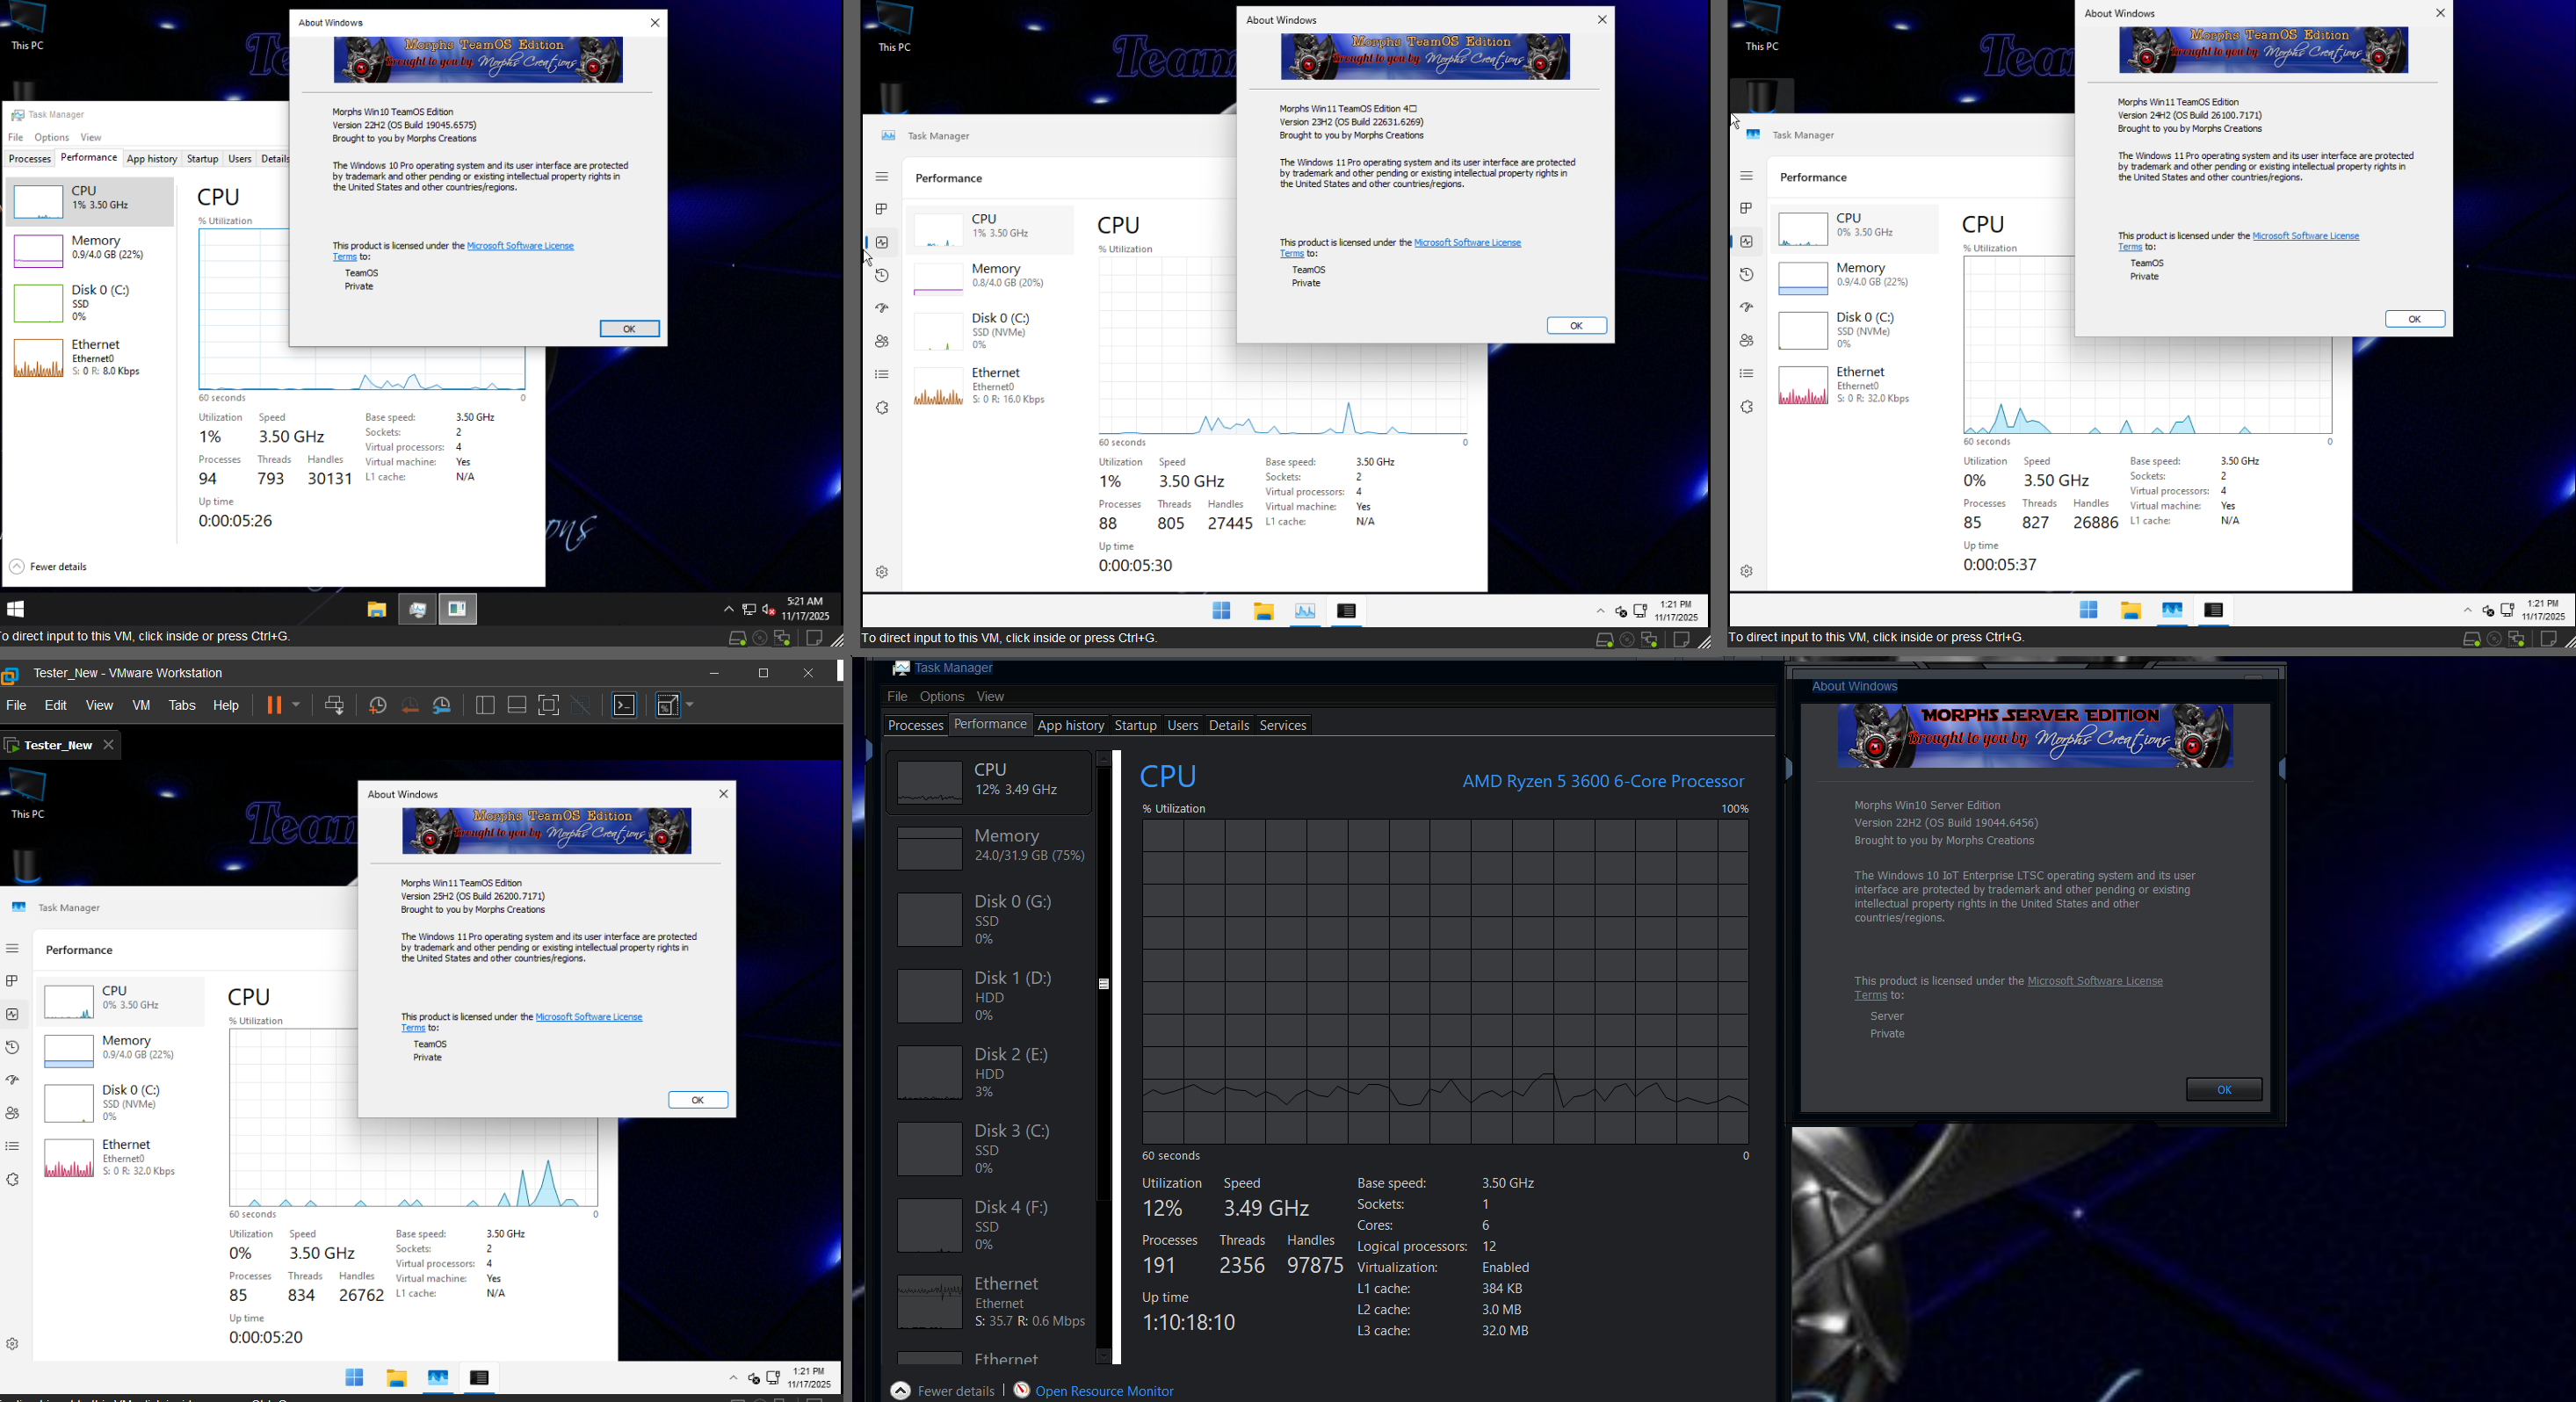Click Open Resource Monitor link
Image resolution: width=2576 pixels, height=1402 pixels.
tap(1104, 1391)
